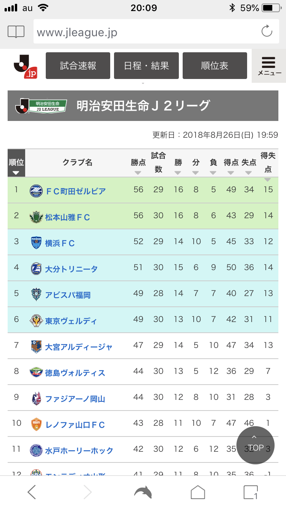Tap the J.League jp logo
The width and height of the screenshot is (286, 509).
26,66
